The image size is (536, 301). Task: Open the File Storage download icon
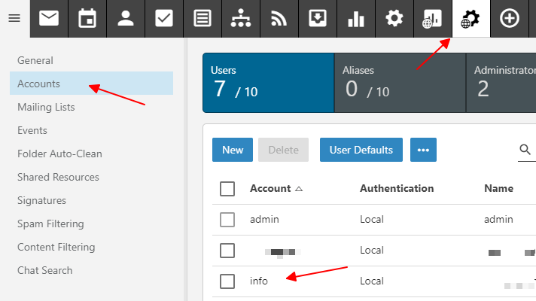[318, 19]
